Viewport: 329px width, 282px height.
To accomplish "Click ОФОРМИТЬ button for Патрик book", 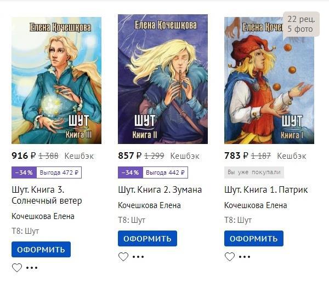I will (254, 239).
